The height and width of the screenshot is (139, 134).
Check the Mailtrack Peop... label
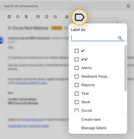77,77
